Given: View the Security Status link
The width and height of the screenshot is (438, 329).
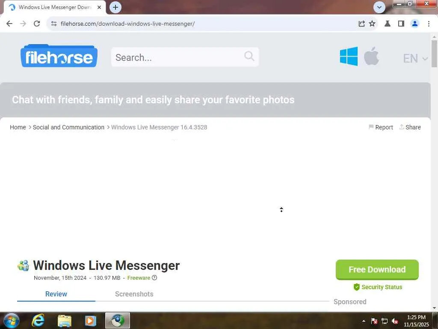Looking at the screenshot, I should point(378,287).
